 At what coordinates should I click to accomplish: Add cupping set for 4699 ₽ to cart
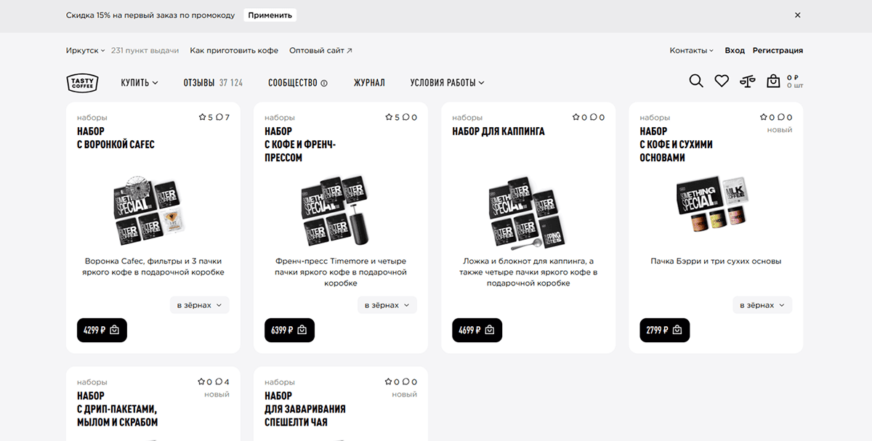477,330
